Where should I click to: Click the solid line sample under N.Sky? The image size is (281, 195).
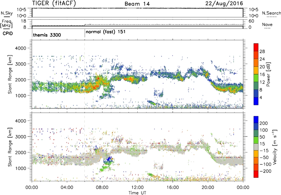(7, 17)
